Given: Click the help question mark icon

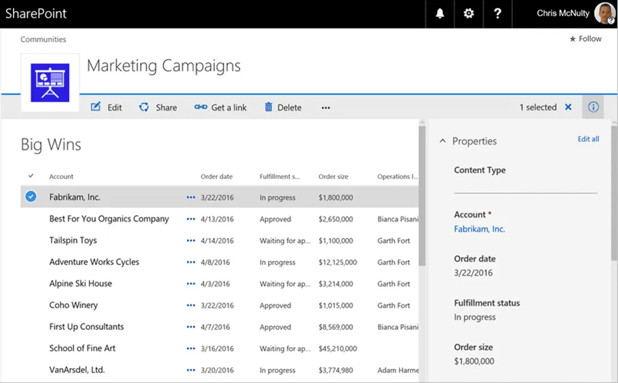Looking at the screenshot, I should click(497, 14).
